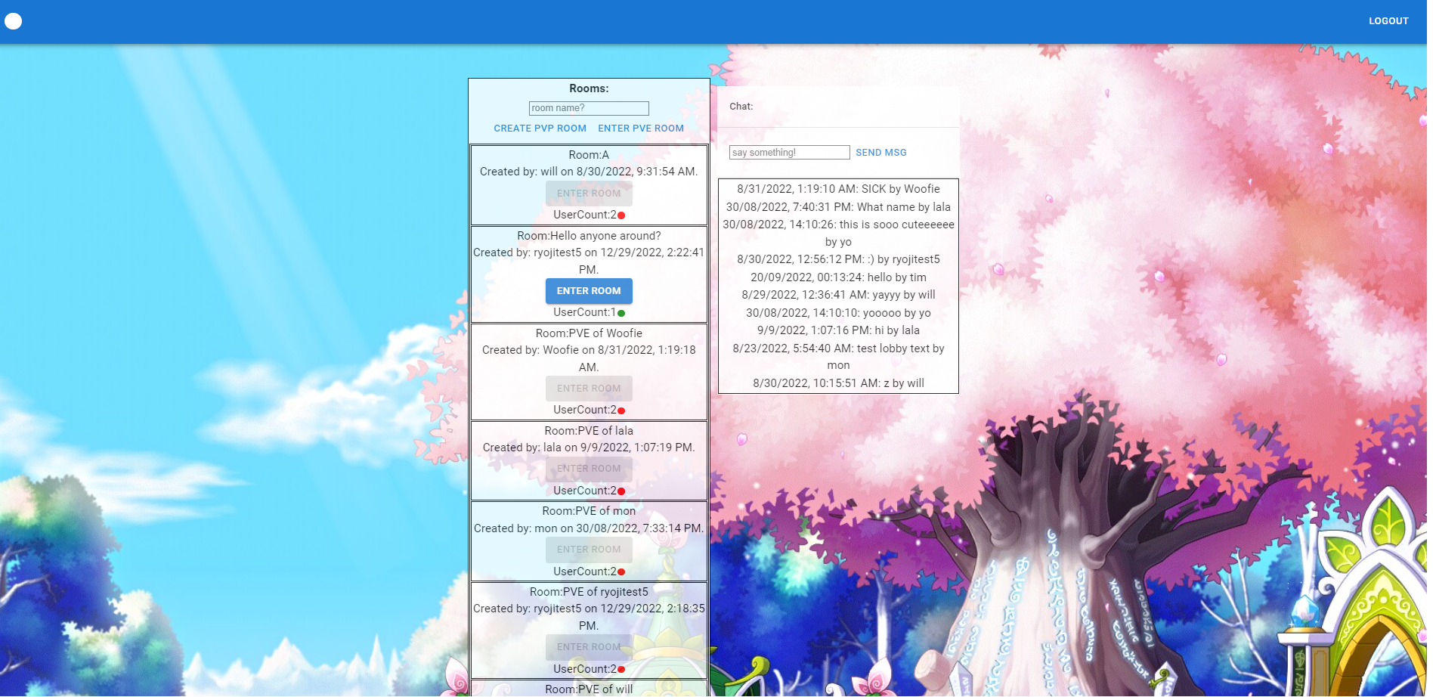Click red status dot of PVE of lala
The width and height of the screenshot is (1436, 697).
[621, 491]
